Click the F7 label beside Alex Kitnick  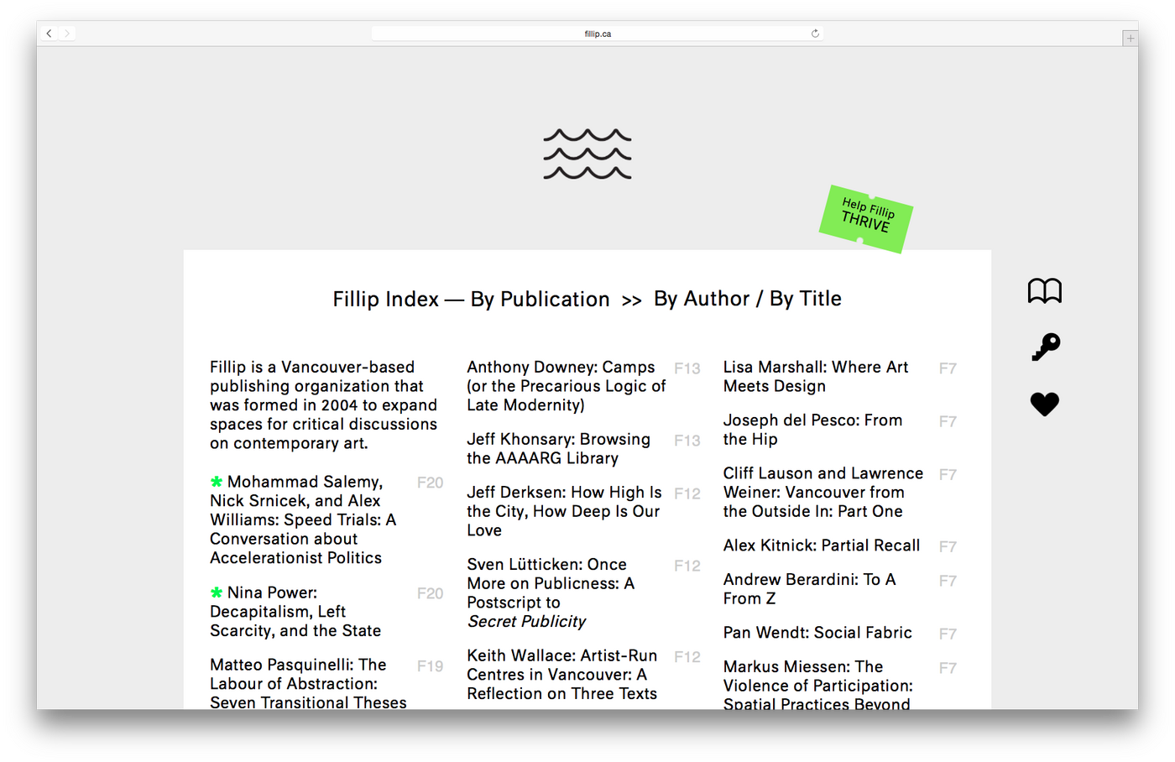pyautogui.click(x=948, y=546)
